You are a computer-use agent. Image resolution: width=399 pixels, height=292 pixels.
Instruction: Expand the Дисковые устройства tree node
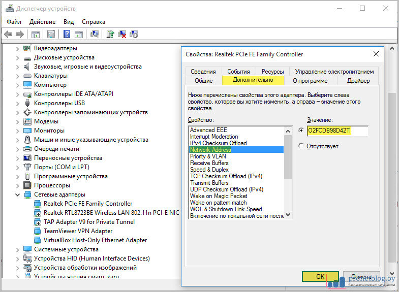pyautogui.click(x=17, y=58)
